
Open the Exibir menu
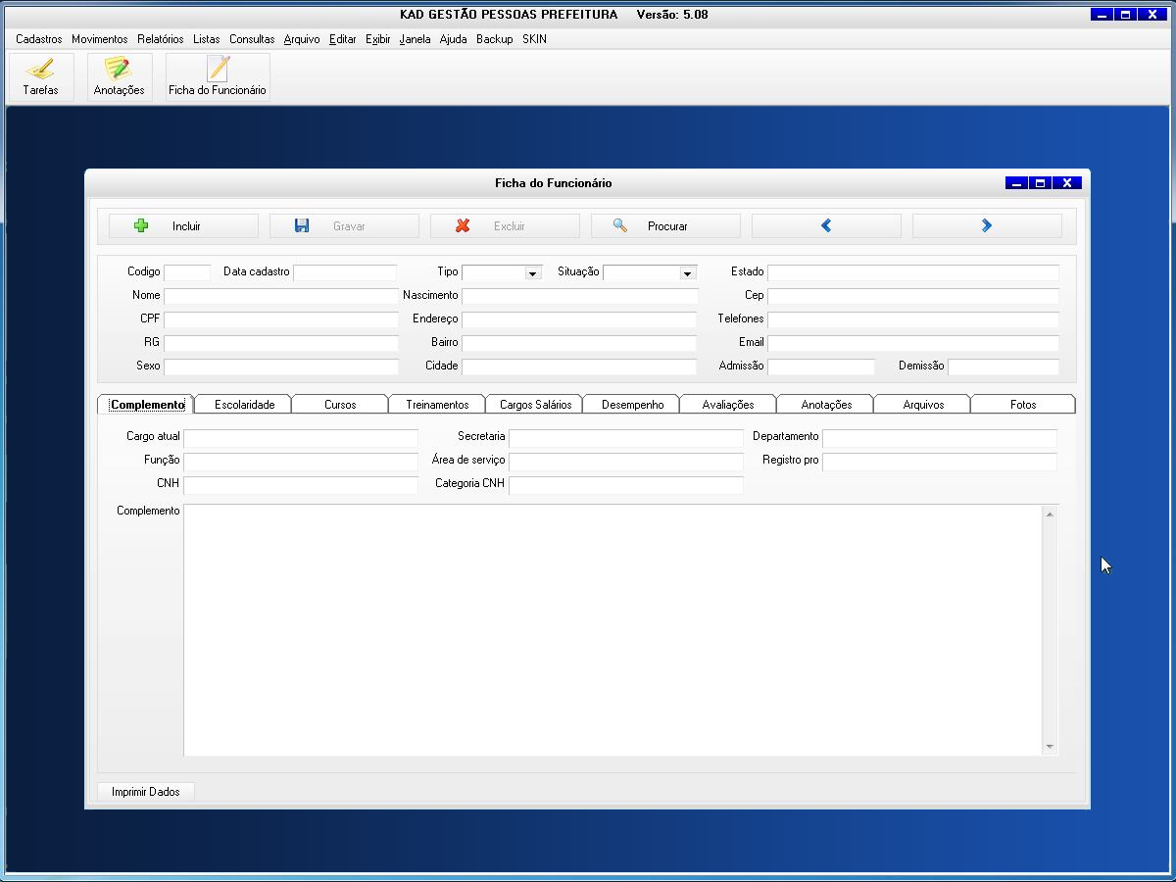pyautogui.click(x=378, y=39)
